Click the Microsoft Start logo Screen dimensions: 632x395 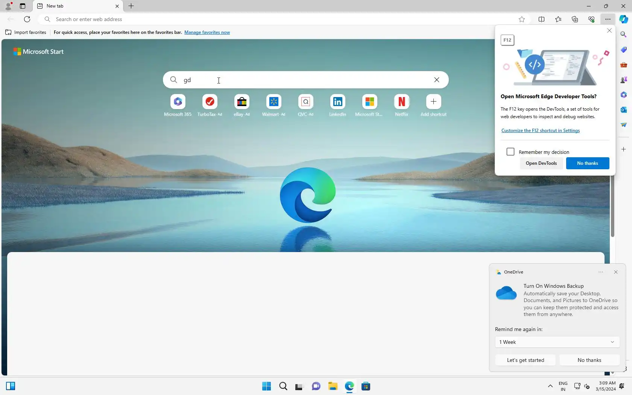coord(38,52)
